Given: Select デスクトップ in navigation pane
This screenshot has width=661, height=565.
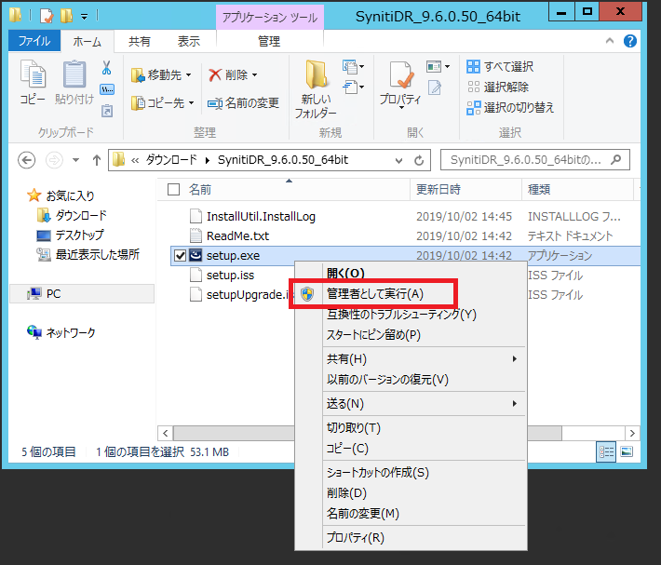Looking at the screenshot, I should click(x=70, y=235).
